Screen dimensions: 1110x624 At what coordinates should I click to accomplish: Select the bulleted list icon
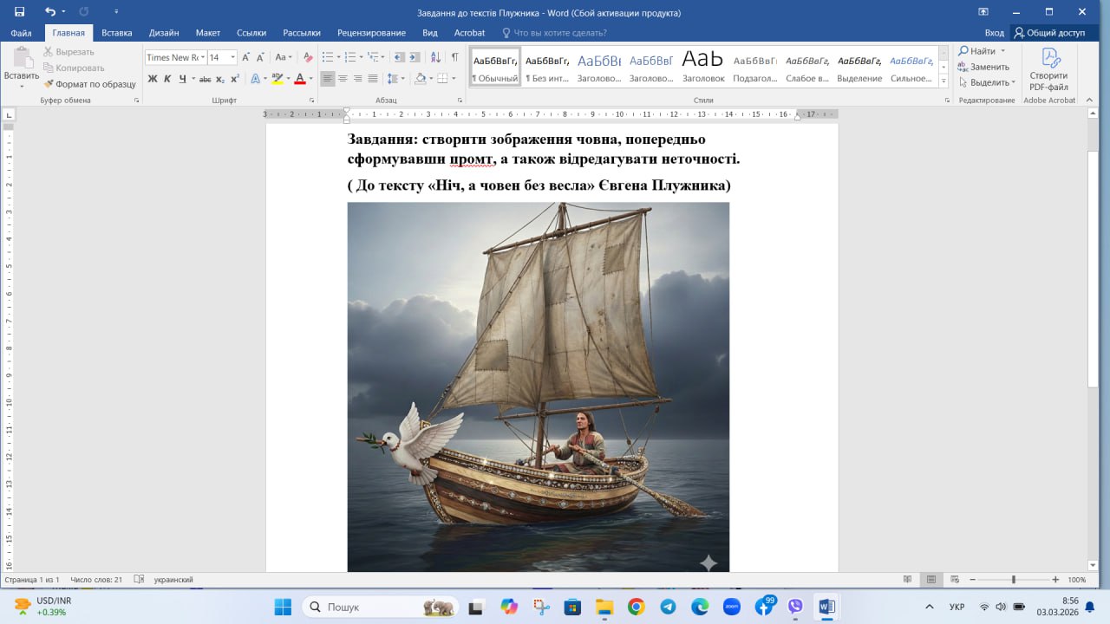pyautogui.click(x=327, y=57)
